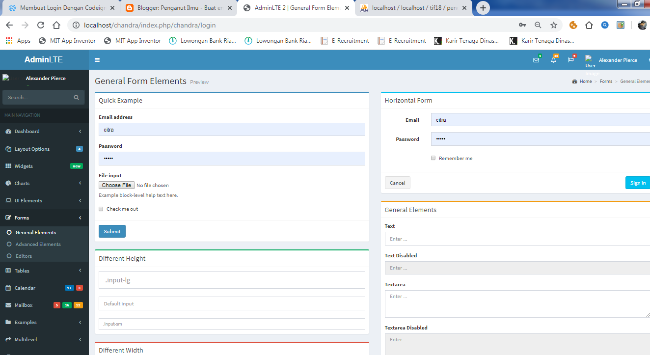Click the "Example block-level help text here." text
650x355 pixels.
click(x=138, y=195)
